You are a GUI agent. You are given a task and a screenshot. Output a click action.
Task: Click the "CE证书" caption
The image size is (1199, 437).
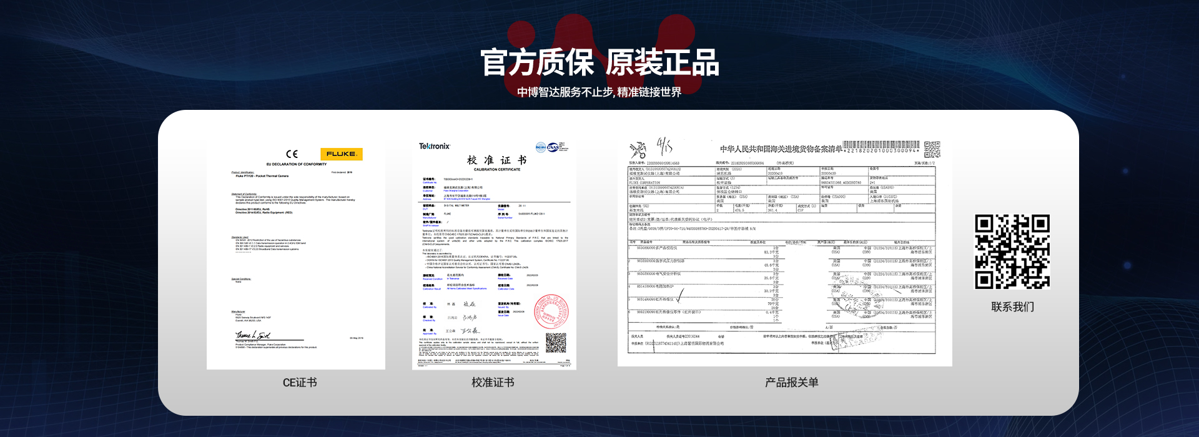point(300,383)
